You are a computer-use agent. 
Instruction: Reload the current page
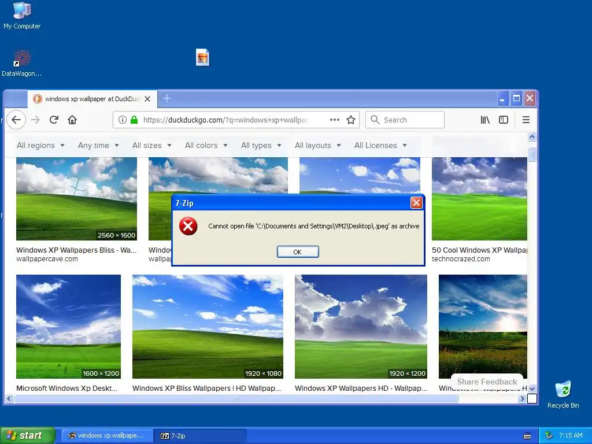[54, 120]
